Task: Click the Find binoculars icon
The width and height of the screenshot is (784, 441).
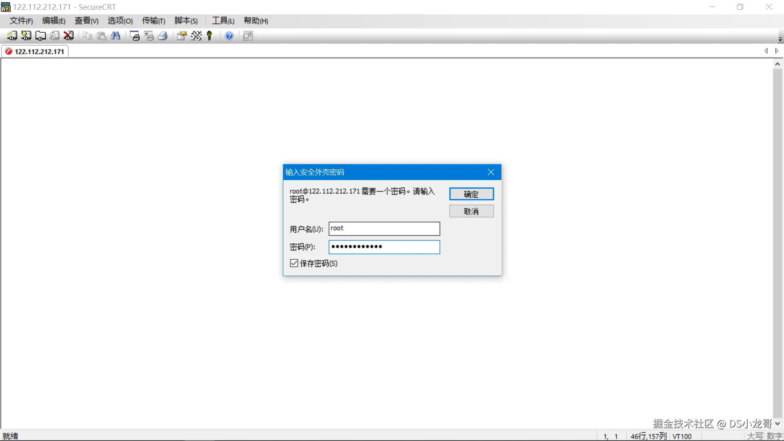Action: (x=116, y=36)
